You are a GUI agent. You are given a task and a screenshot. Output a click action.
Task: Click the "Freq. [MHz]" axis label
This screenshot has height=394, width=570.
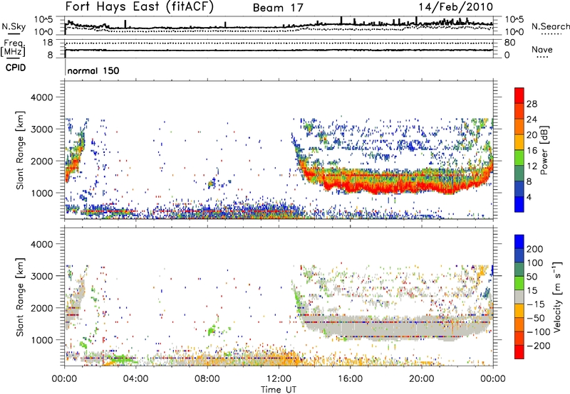14,48
